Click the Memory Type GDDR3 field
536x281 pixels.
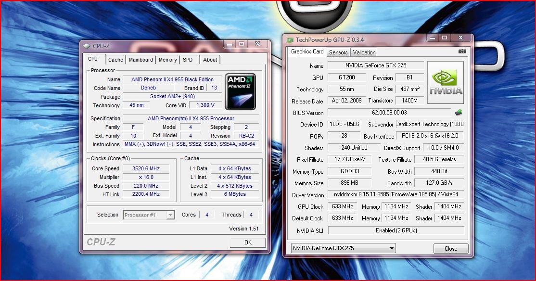pos(349,171)
